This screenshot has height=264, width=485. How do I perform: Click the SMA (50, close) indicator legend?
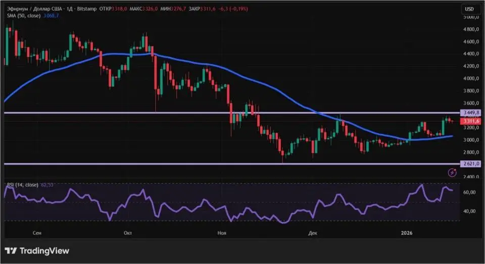click(x=24, y=16)
